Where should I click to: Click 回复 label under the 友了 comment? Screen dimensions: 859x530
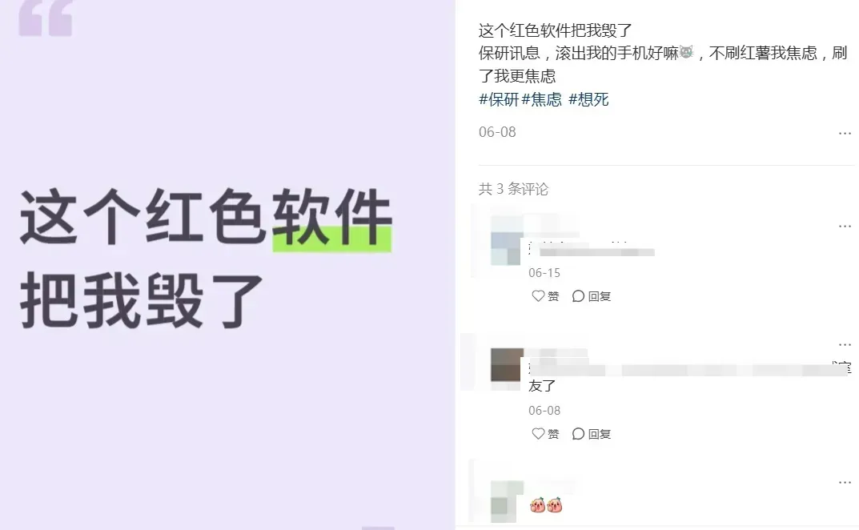(x=600, y=434)
